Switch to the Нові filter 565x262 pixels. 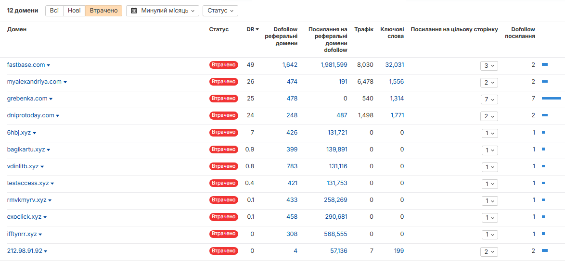[74, 11]
